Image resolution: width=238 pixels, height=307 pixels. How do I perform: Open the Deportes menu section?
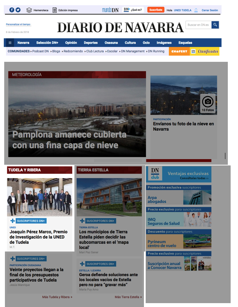click(x=91, y=43)
